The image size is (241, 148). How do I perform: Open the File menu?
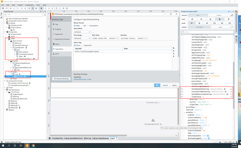pos(2,5)
